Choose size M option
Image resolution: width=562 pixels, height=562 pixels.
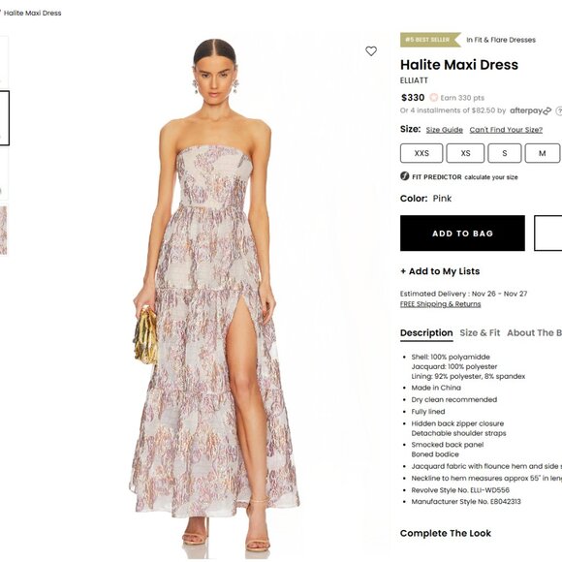pyautogui.click(x=543, y=153)
